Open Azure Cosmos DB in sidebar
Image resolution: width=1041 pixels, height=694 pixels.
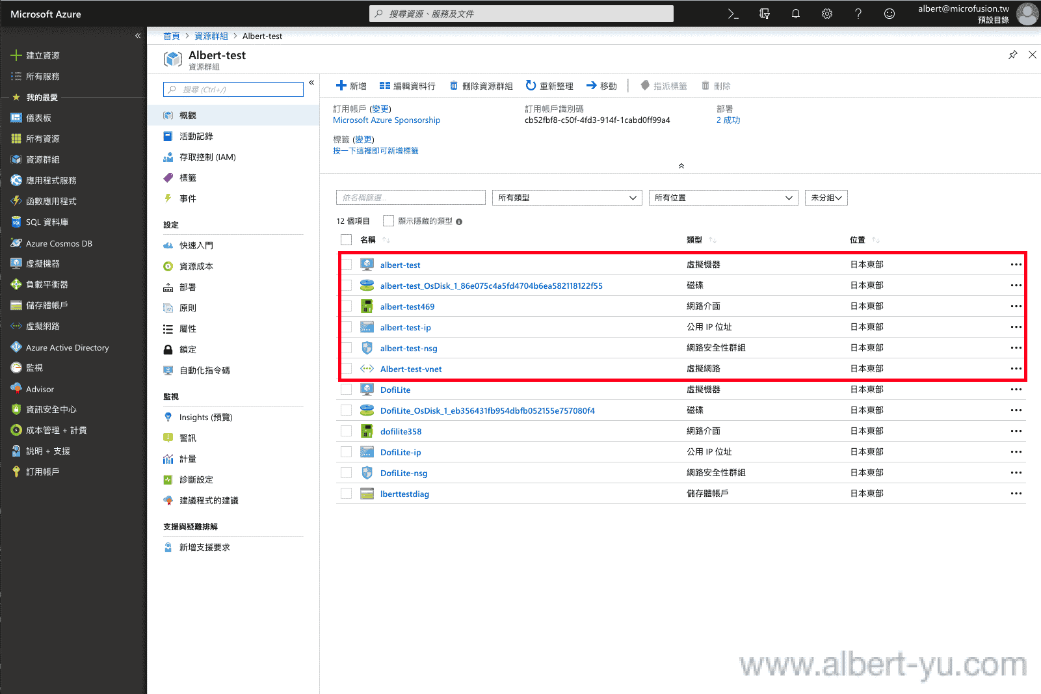(x=51, y=243)
